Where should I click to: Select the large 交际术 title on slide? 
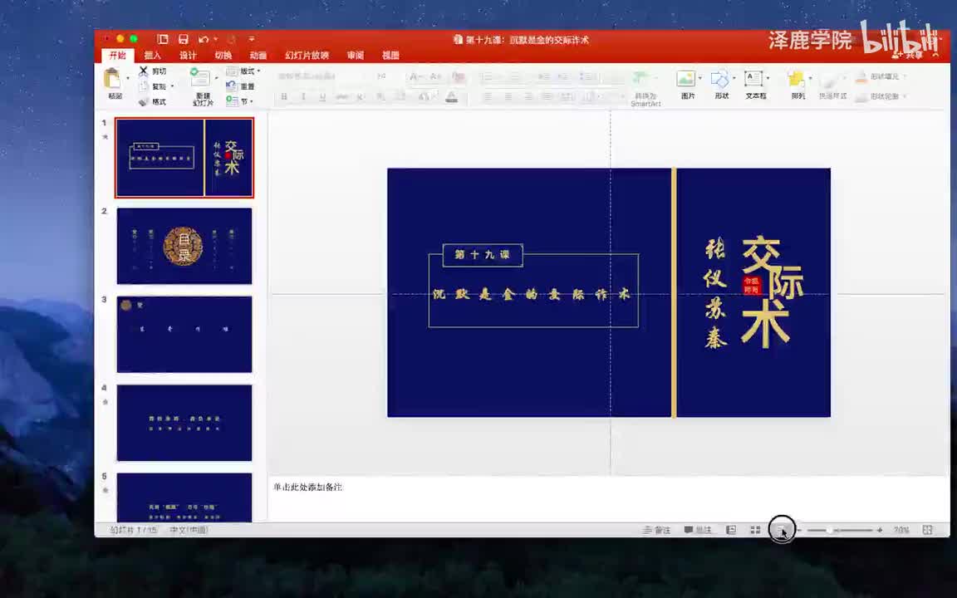point(772,291)
